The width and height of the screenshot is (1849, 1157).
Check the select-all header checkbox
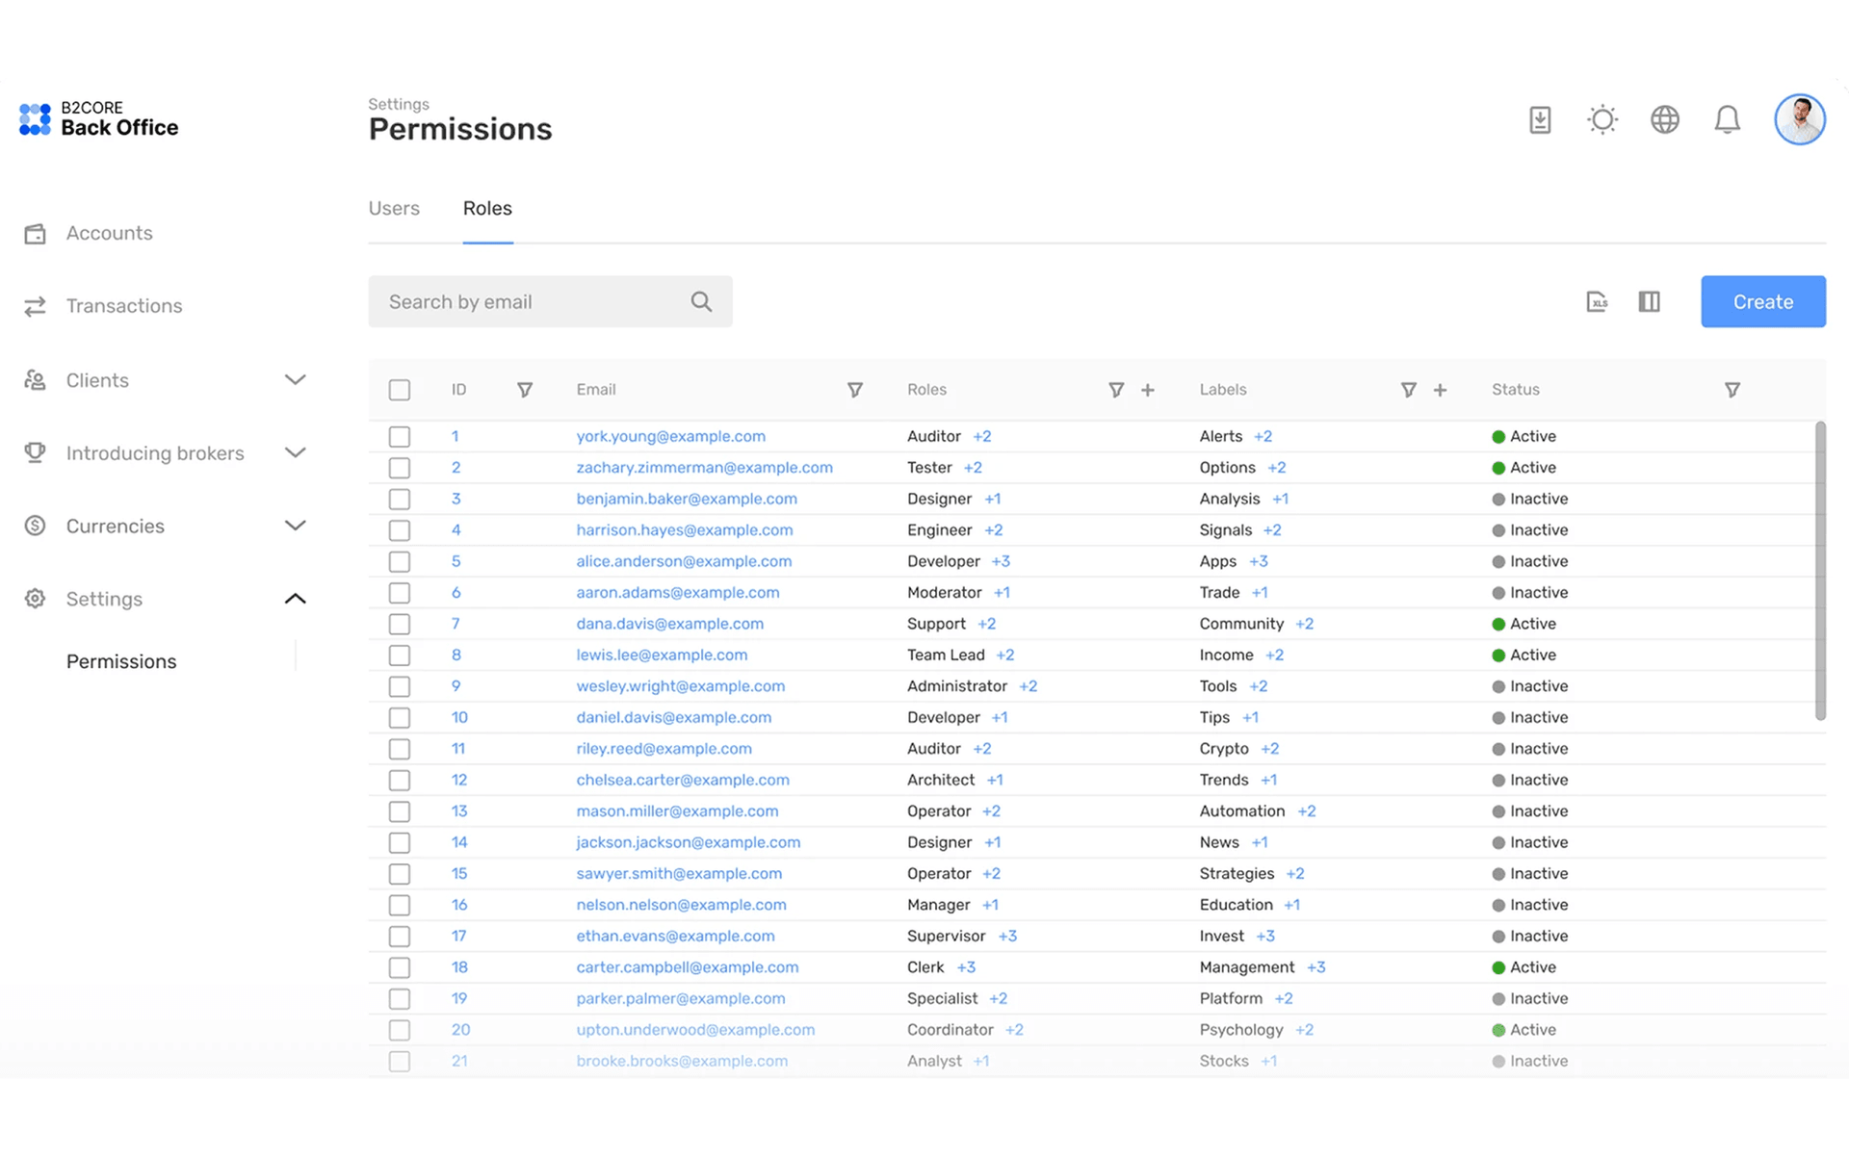point(399,390)
